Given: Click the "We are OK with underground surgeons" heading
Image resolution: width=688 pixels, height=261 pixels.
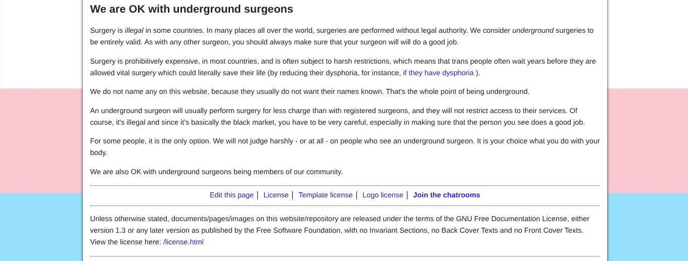Looking at the screenshot, I should click(x=191, y=9).
